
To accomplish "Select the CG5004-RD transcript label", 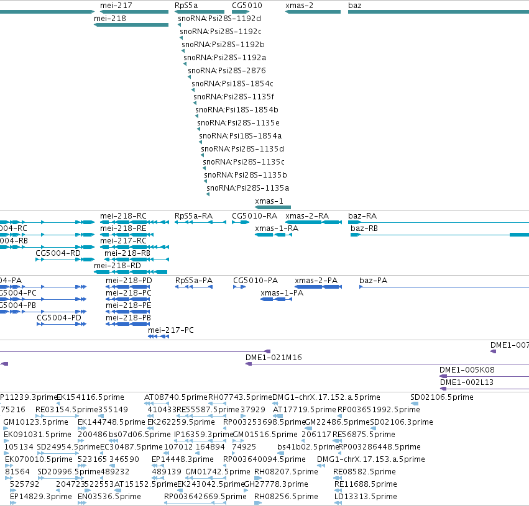I will (58, 253).
